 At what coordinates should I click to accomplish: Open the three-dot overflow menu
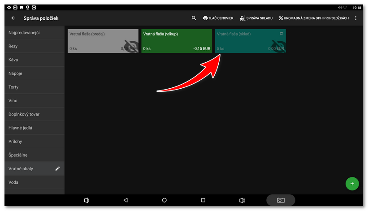click(356, 18)
